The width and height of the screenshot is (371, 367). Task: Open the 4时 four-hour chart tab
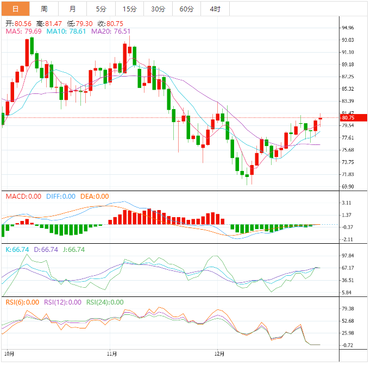pyautogui.click(x=215, y=9)
